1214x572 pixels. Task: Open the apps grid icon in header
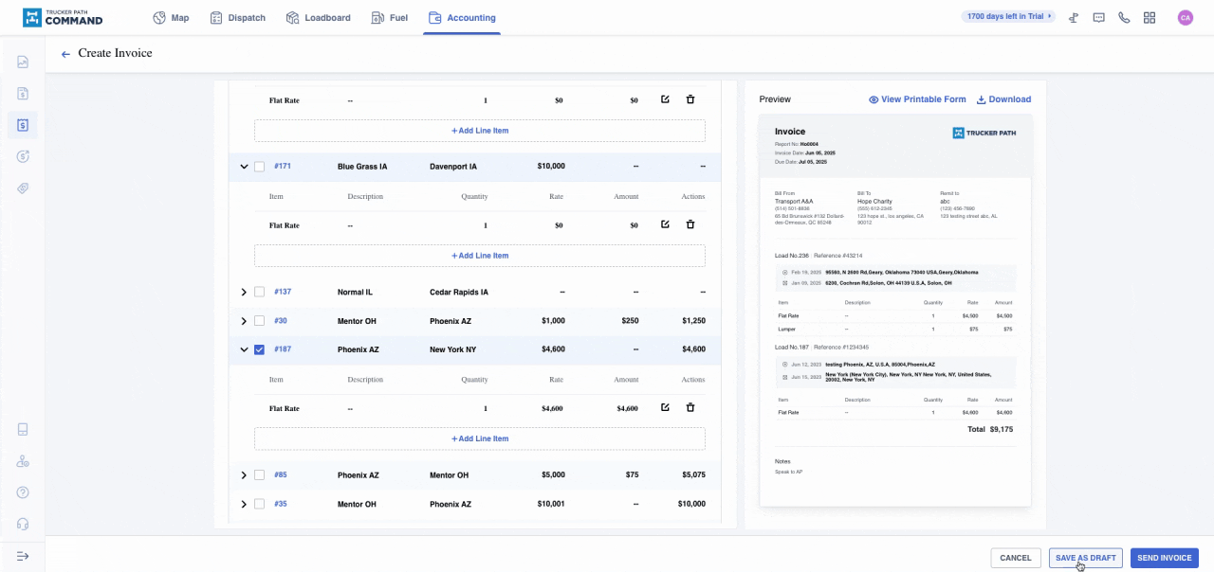[1150, 18]
